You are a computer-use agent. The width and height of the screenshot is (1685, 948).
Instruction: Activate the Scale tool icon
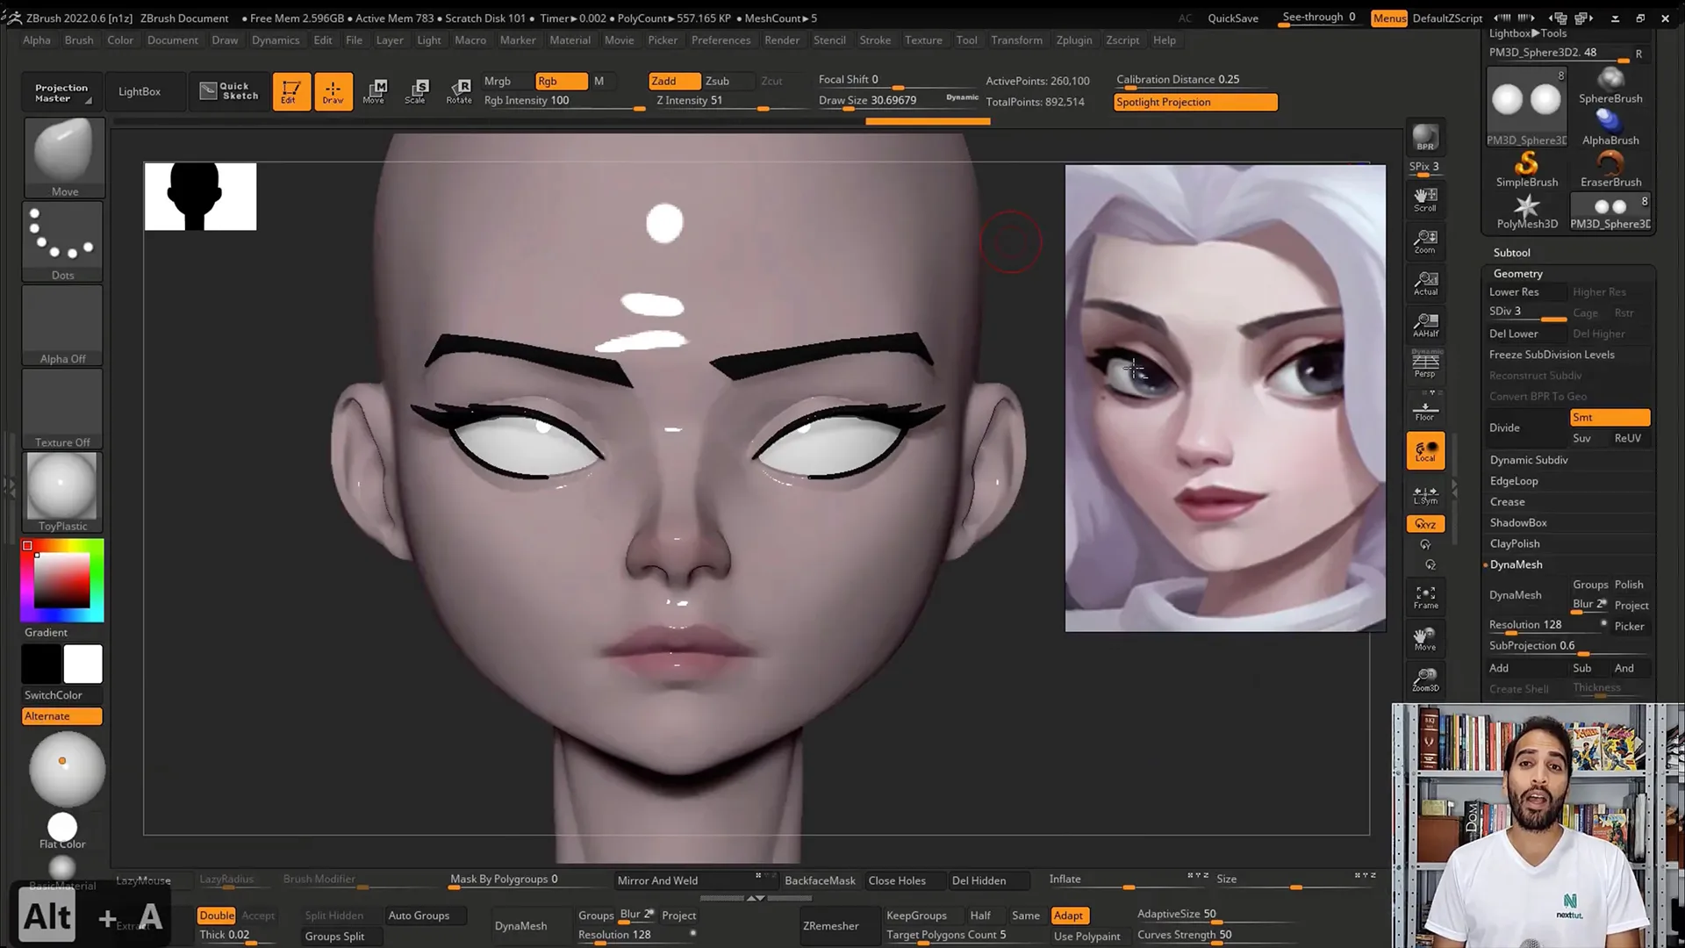click(x=417, y=90)
